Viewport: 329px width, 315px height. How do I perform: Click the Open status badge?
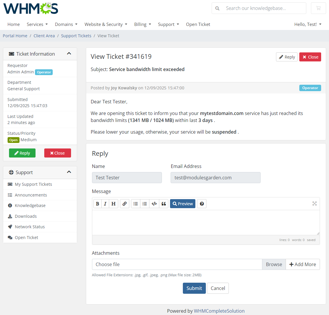[13, 140]
